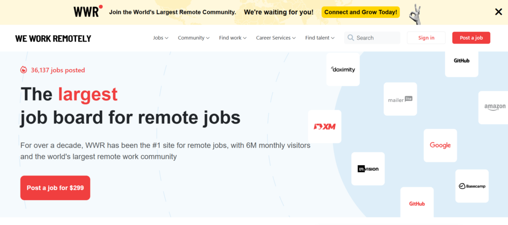Go to We Work Remotely home logo
This screenshot has height=225, width=508.
coord(53,39)
